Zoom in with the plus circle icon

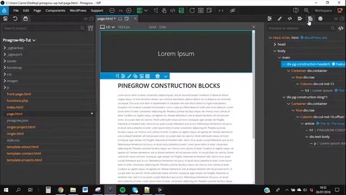[x=129, y=10]
